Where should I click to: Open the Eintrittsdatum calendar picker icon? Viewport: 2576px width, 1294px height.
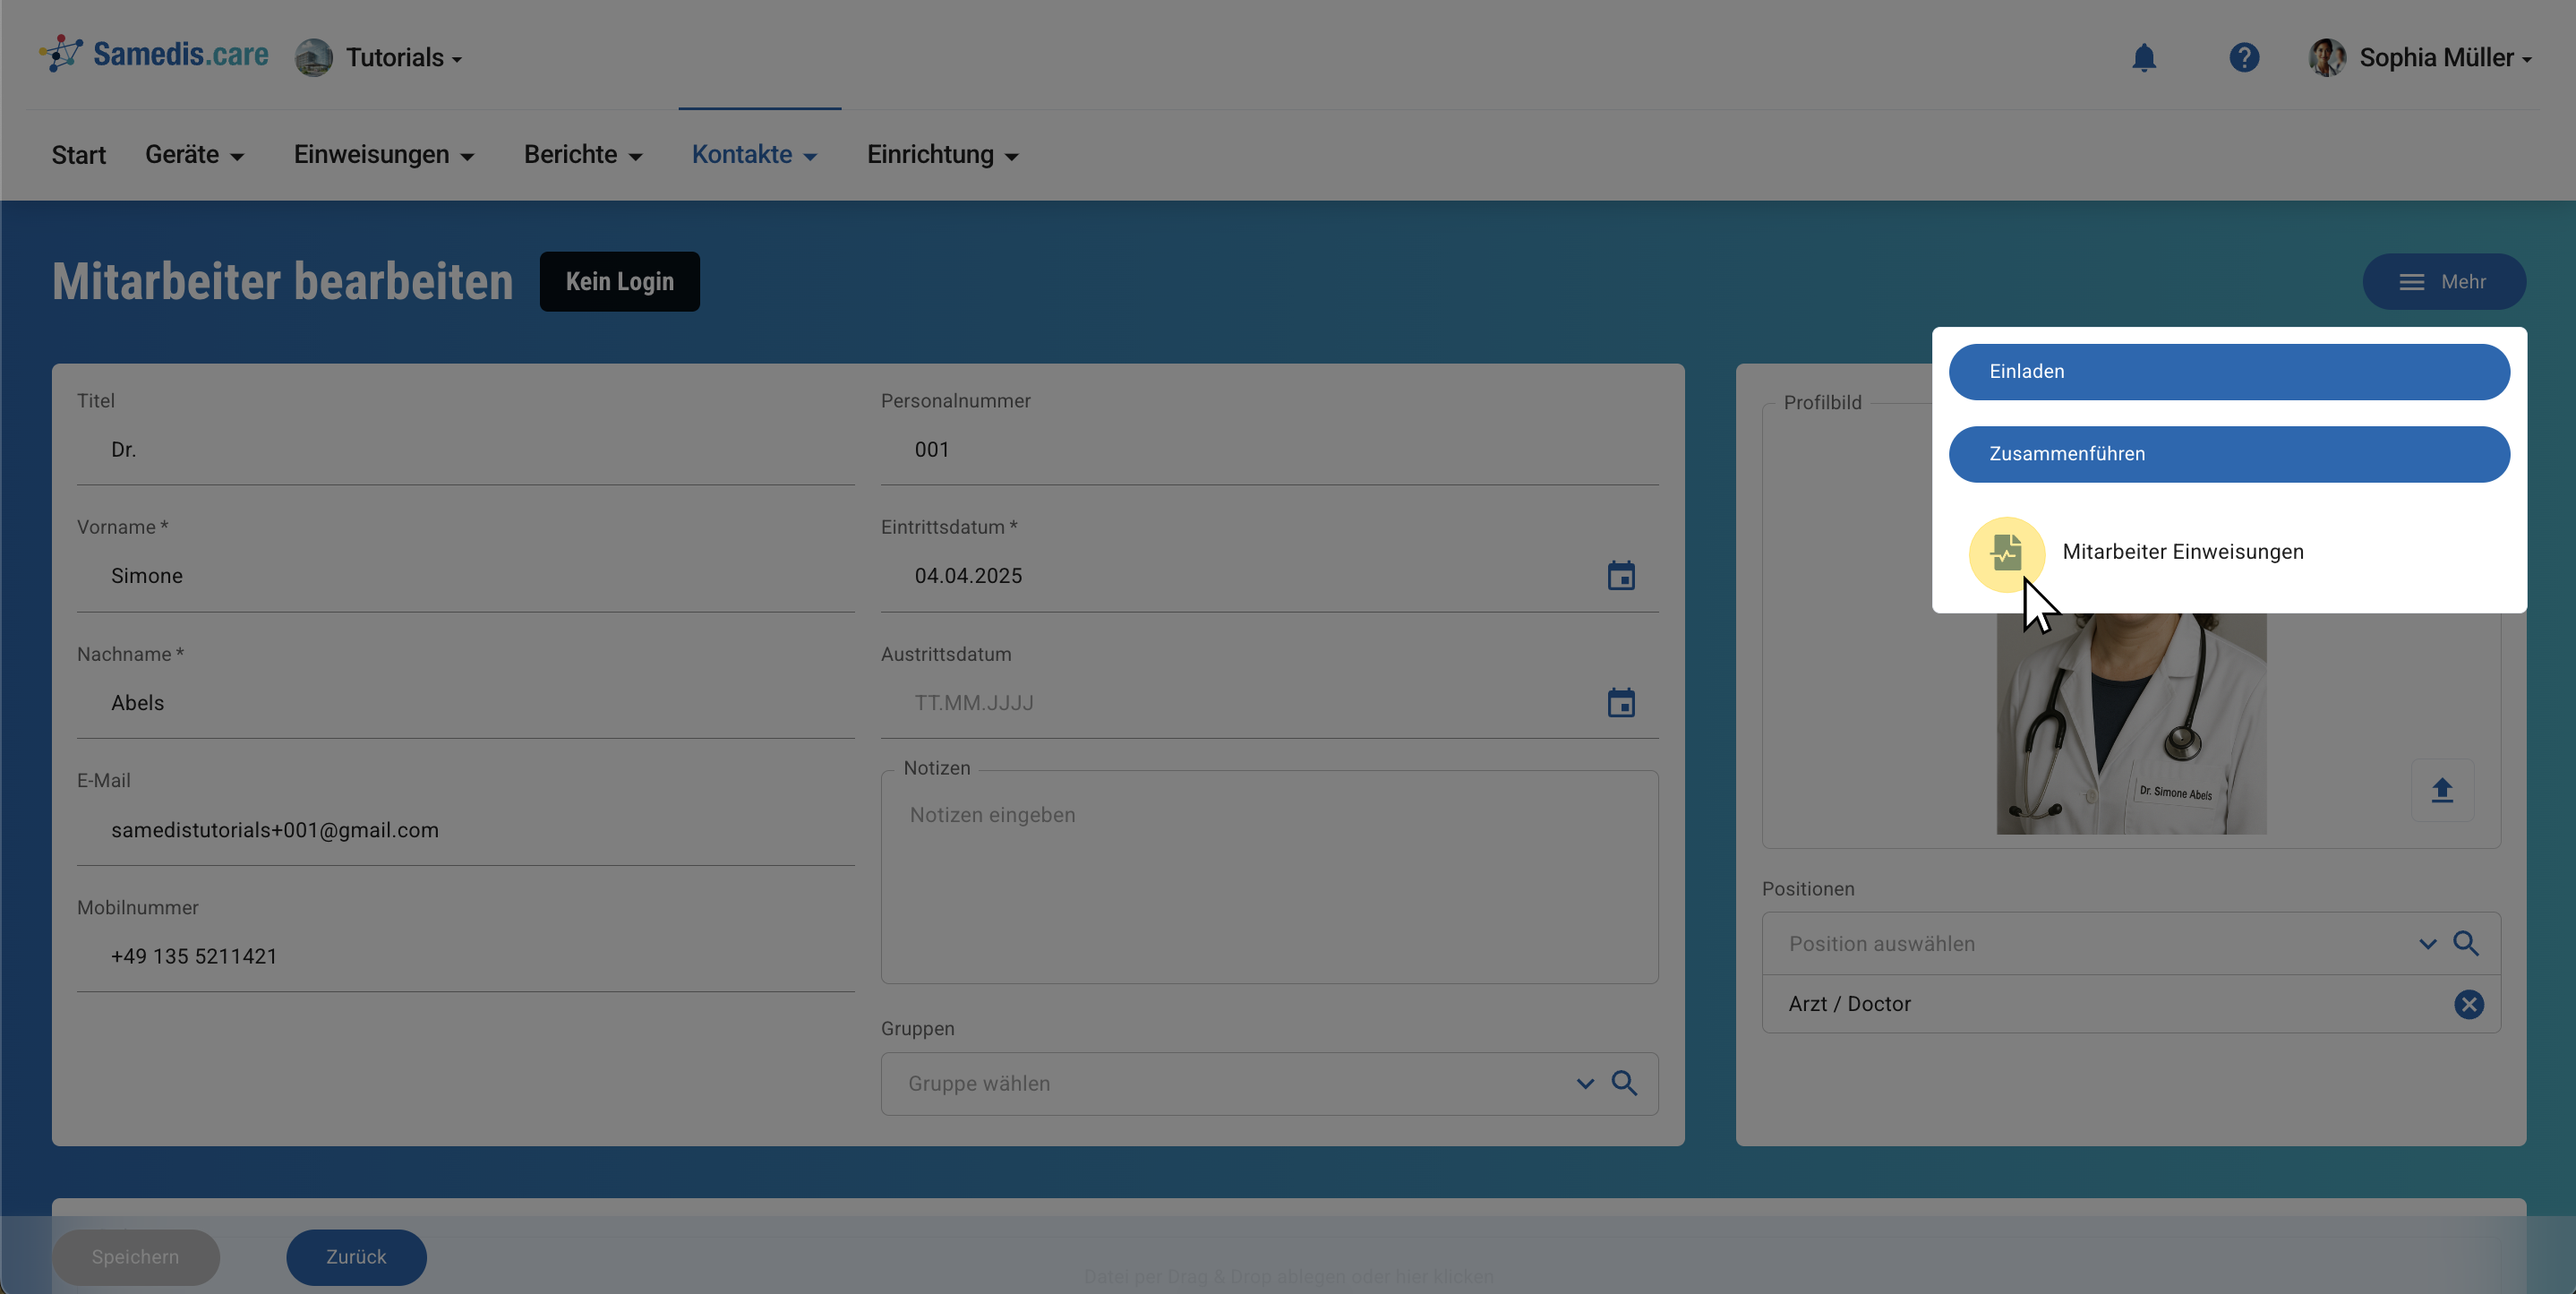1620,576
